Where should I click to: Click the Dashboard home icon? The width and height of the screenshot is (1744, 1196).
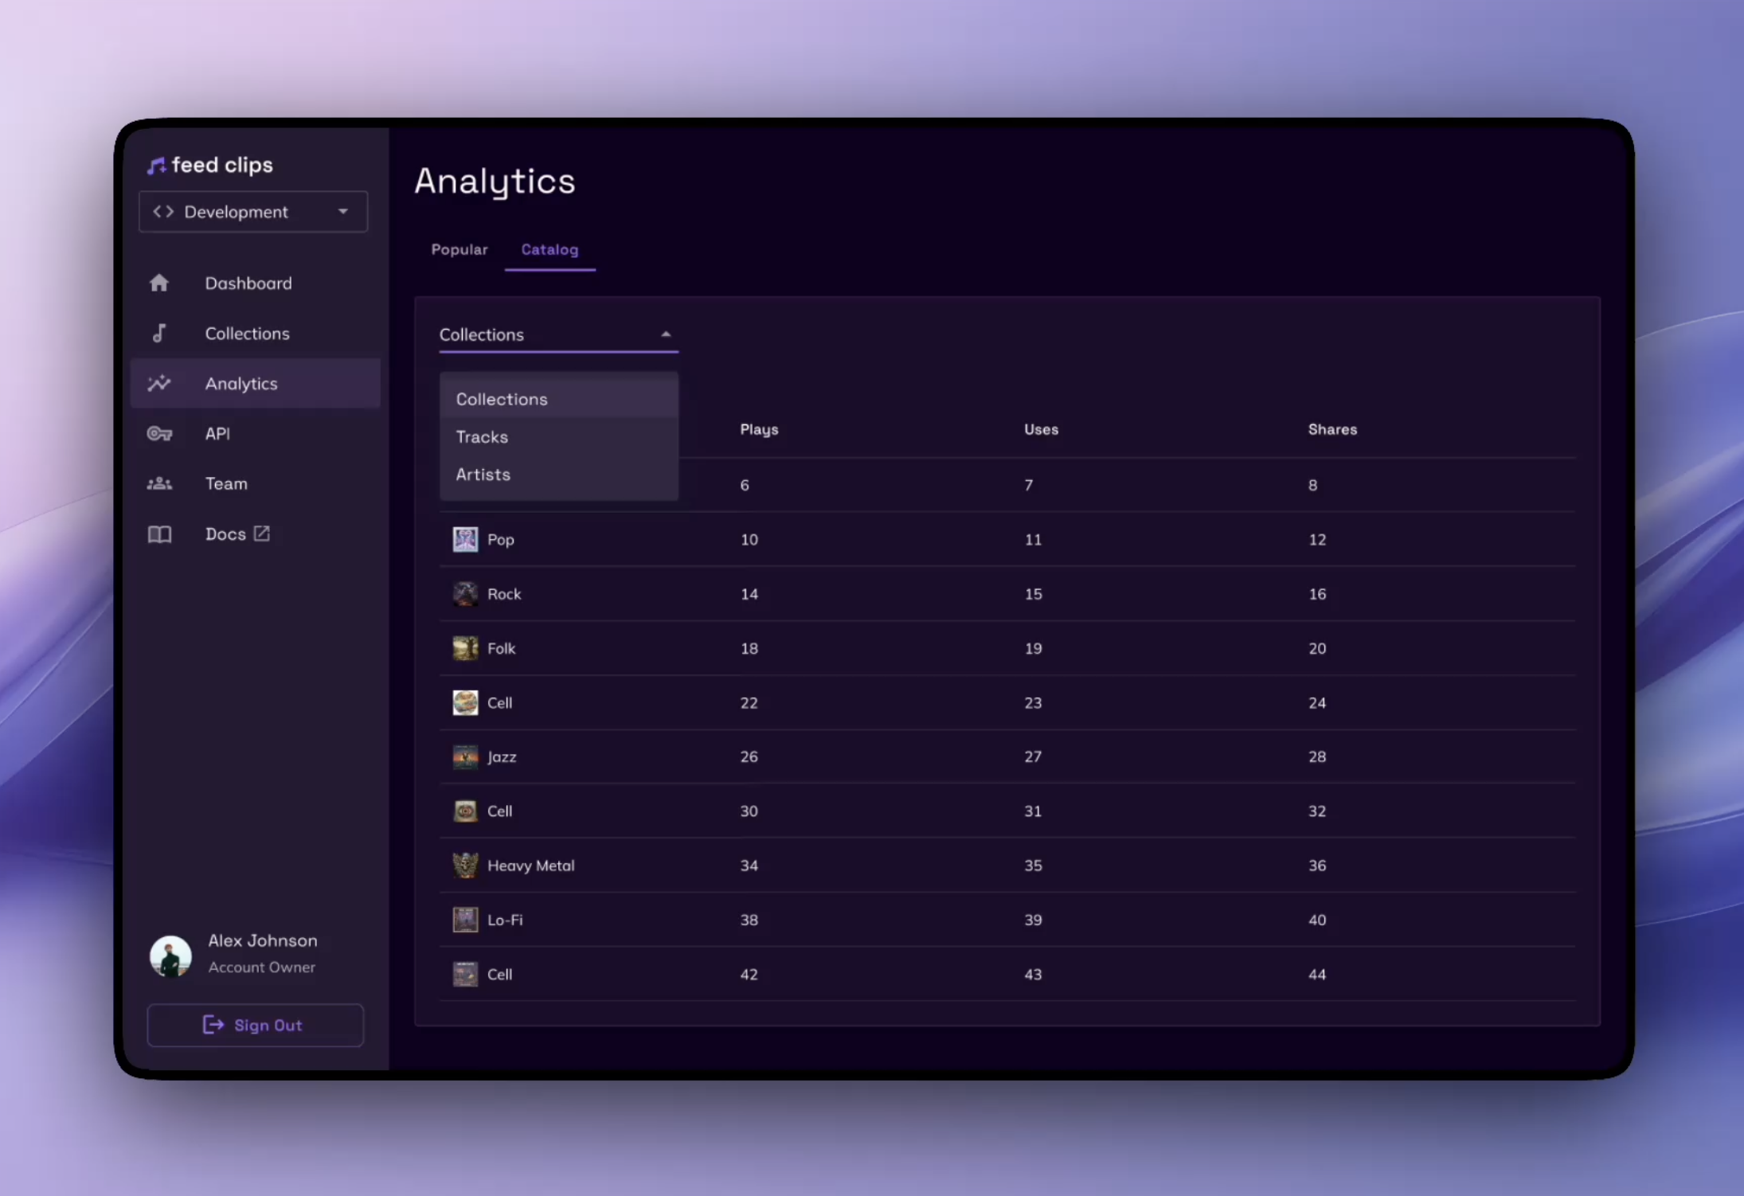(159, 283)
